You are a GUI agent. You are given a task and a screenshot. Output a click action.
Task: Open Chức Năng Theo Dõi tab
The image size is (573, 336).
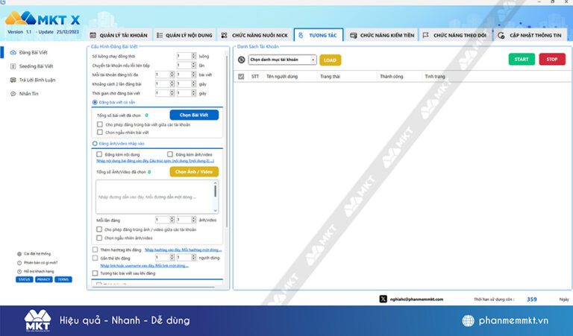tap(455, 35)
